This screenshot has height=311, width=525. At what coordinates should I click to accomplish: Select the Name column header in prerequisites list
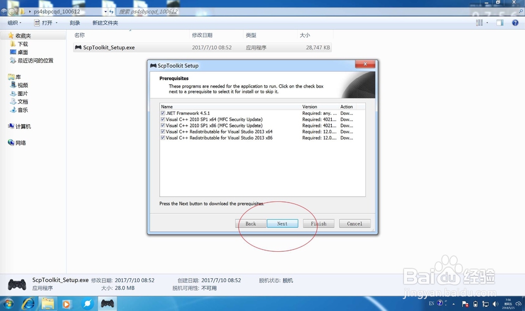tap(230, 106)
